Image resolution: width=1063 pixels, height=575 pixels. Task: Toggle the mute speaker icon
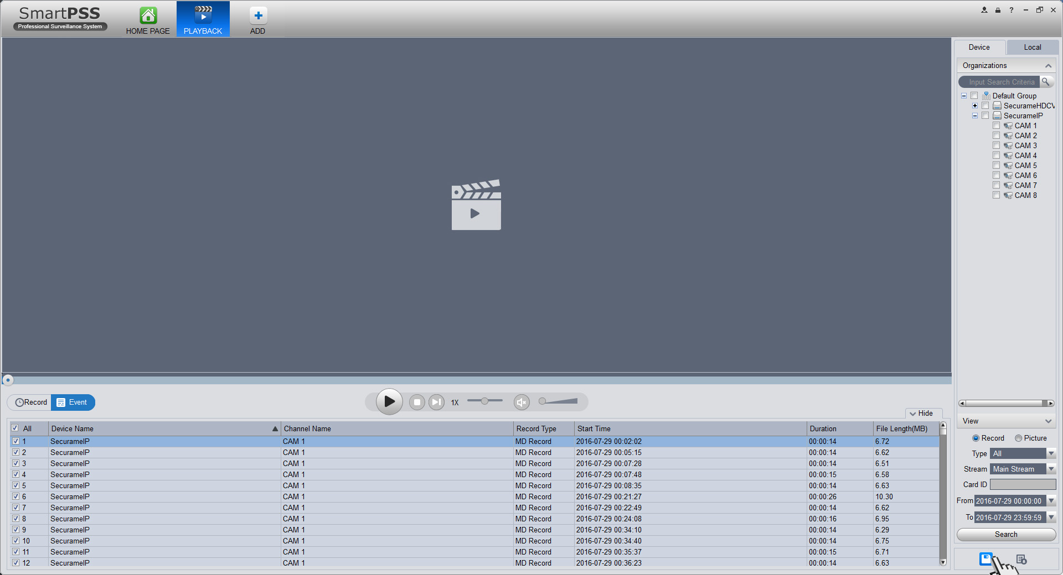(522, 402)
